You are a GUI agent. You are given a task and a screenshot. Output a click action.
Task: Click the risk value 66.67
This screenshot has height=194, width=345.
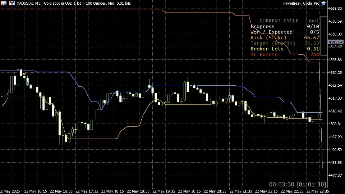[x=312, y=38]
